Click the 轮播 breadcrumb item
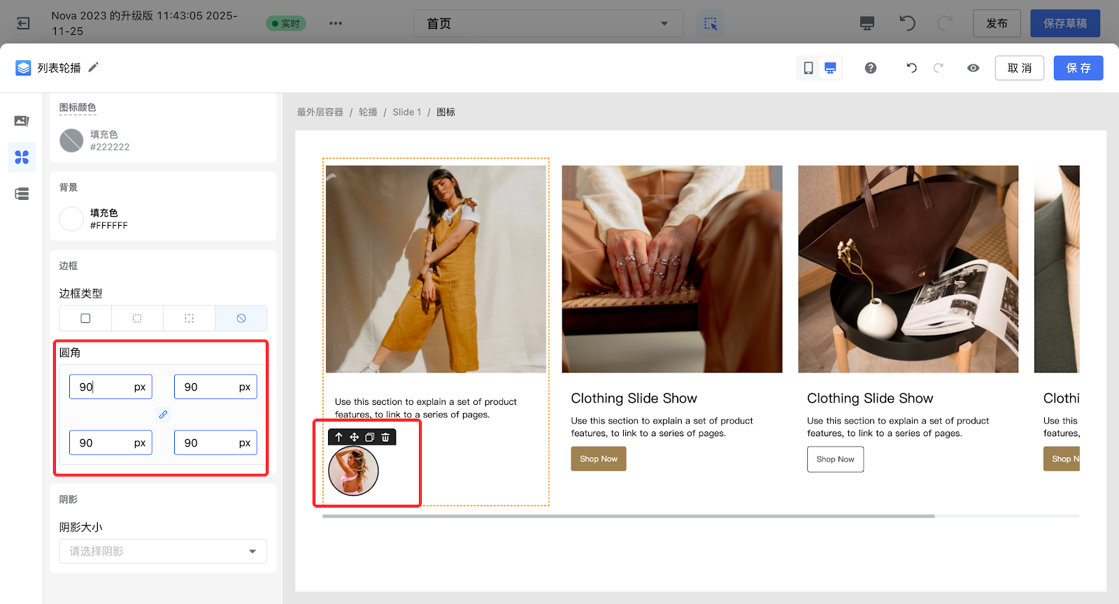 tap(368, 112)
